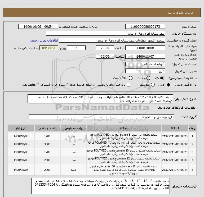This screenshot has width=204, height=197.
Task: Click the واحد شمارش column header
Action: click(73, 129)
